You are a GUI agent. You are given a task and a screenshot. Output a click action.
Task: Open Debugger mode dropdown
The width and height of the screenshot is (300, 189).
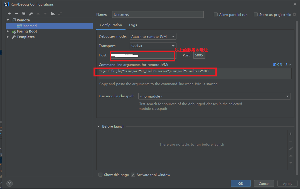click(x=153, y=36)
